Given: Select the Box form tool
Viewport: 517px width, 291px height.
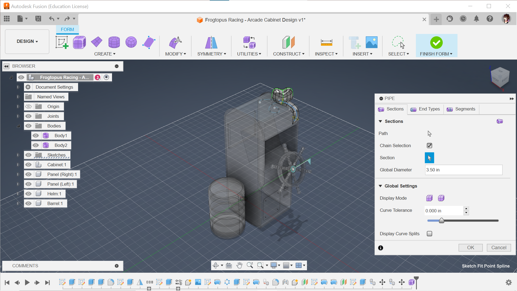Looking at the screenshot, I should 79,42.
